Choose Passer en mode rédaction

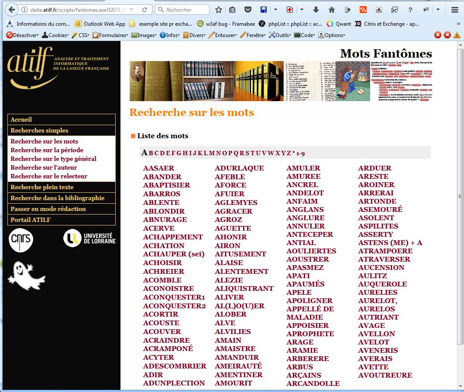pyautogui.click(x=62, y=209)
